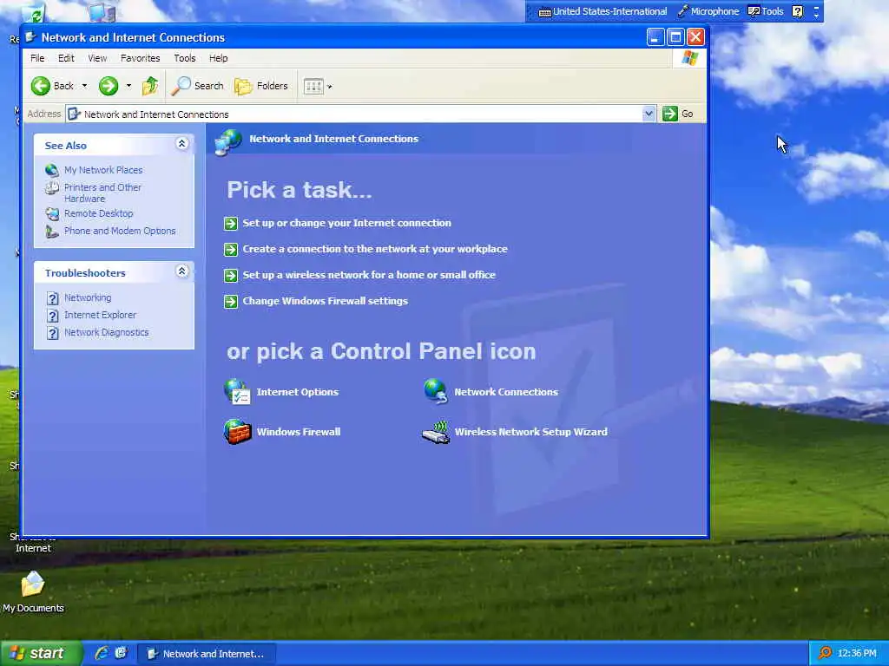Screen dimensions: 889x666
Task: Click the arrow icon beside Firewall settings task
Action: (231, 301)
